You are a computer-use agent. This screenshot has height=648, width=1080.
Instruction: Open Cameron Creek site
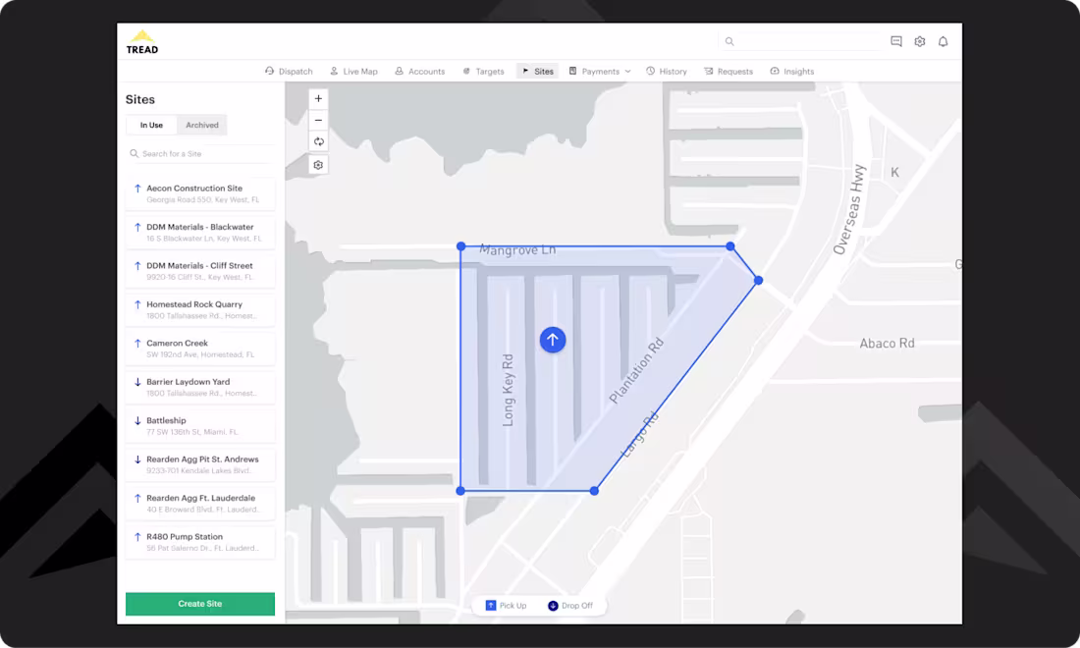coord(200,348)
